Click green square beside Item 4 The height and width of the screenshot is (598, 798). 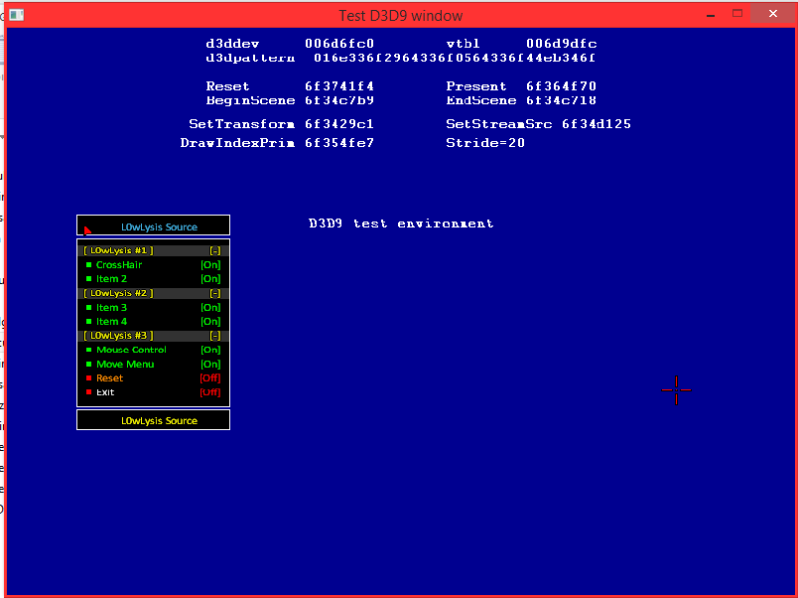(88, 322)
